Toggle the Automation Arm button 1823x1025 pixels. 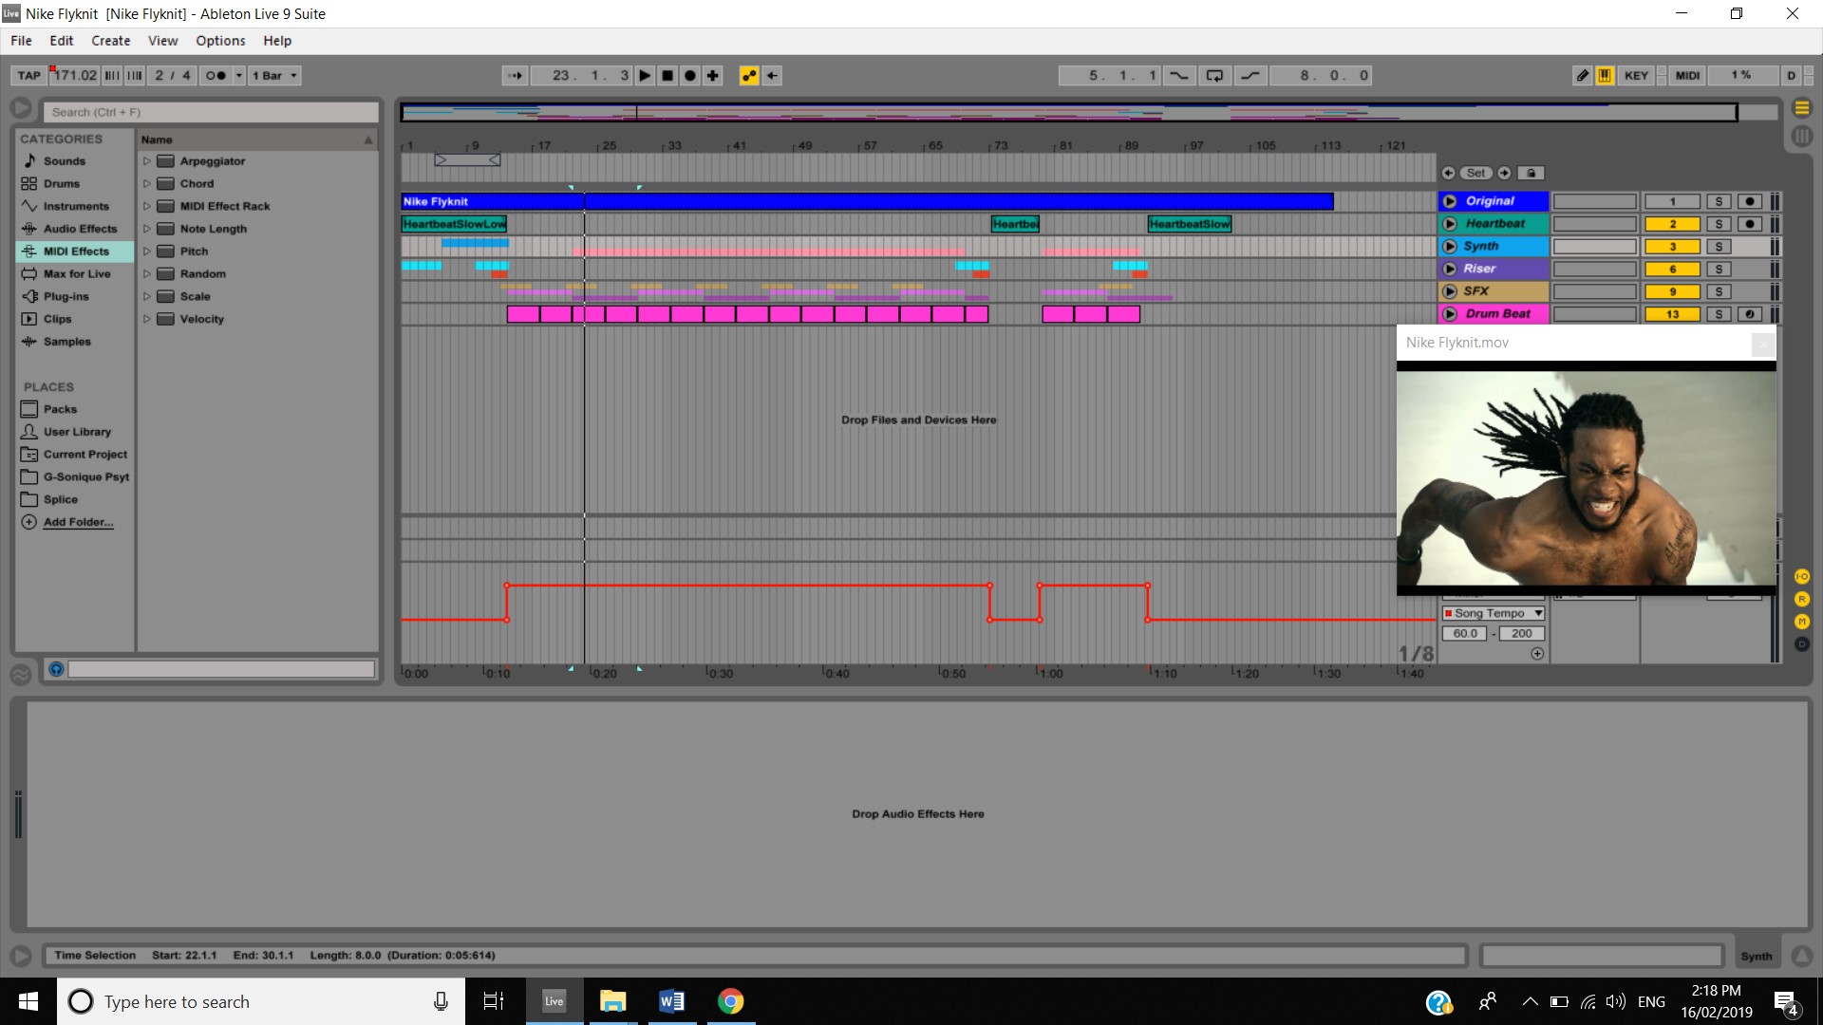tap(749, 76)
